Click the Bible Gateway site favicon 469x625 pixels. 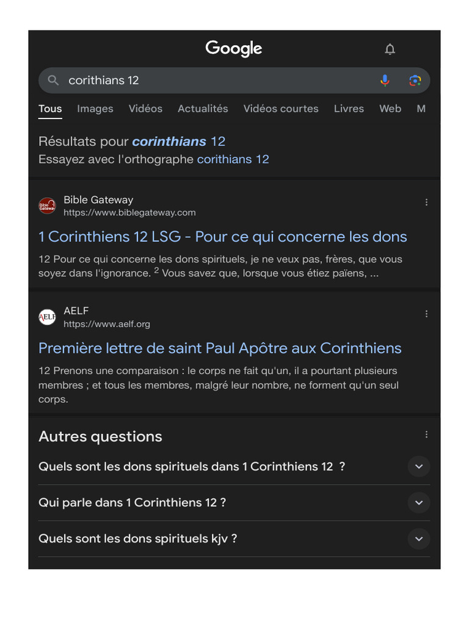point(48,206)
